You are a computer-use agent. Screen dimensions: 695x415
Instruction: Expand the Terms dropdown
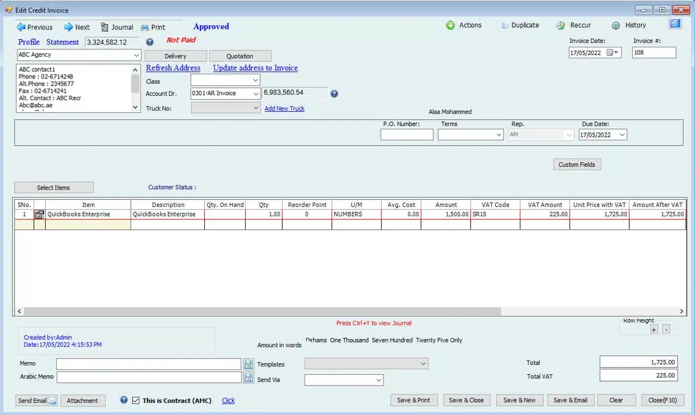tap(499, 135)
